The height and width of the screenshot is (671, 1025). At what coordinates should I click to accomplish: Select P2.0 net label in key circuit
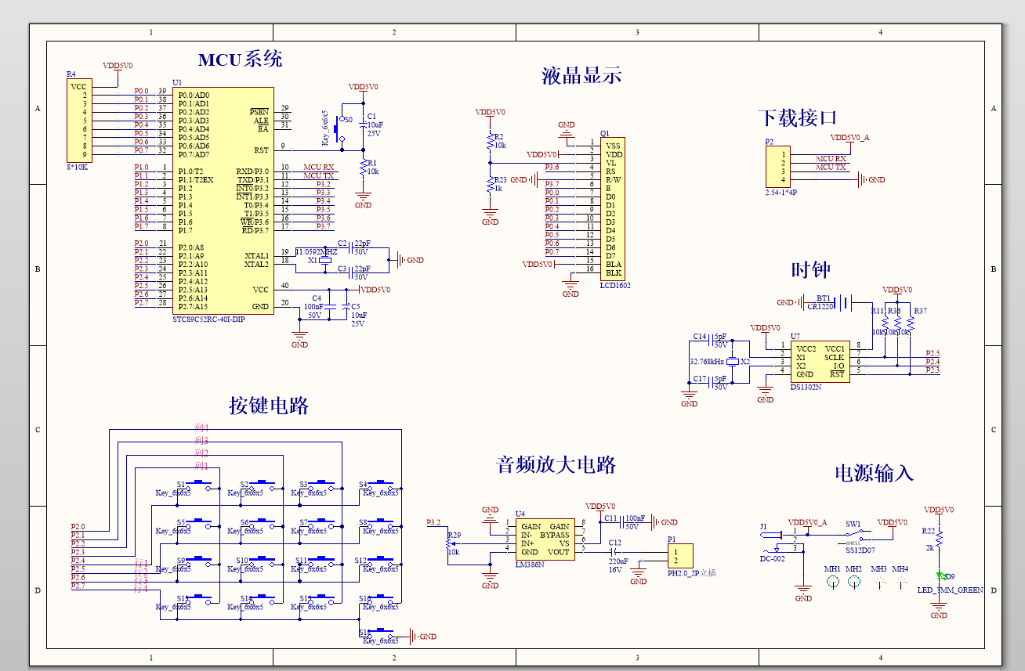[x=78, y=527]
